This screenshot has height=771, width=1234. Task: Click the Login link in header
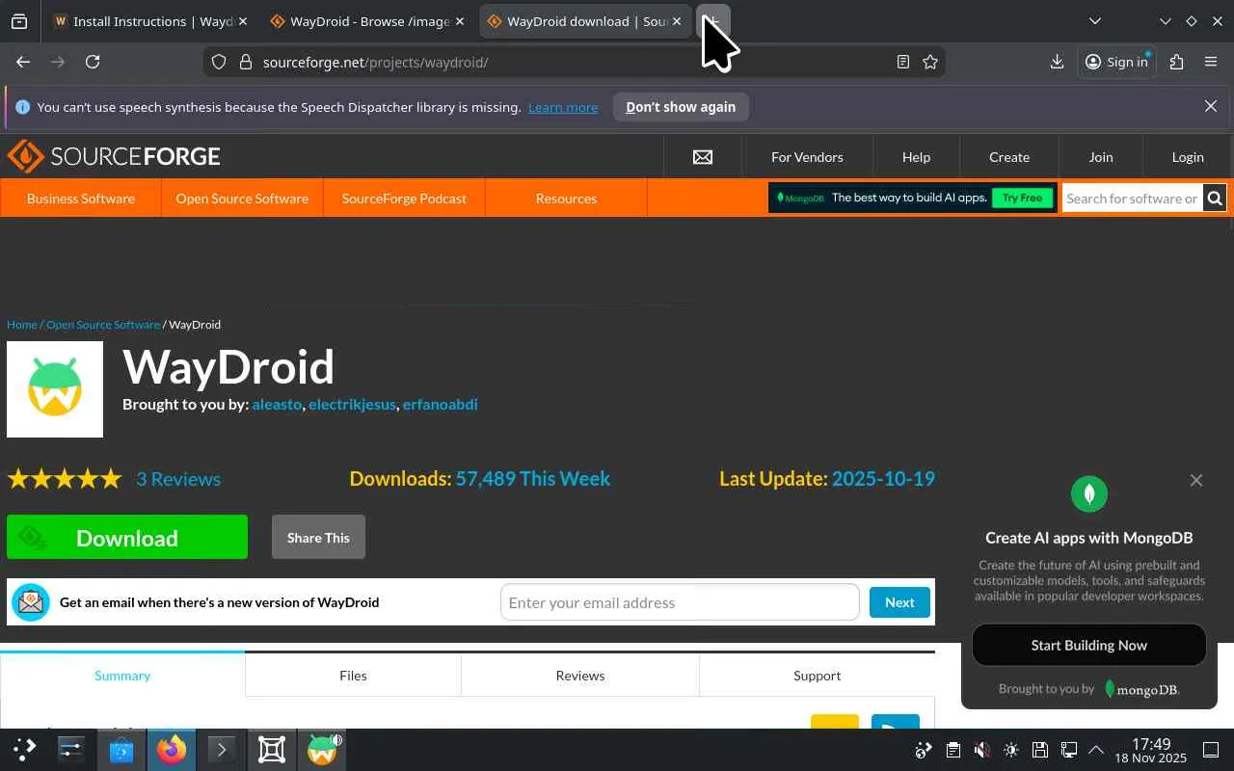[x=1188, y=157]
